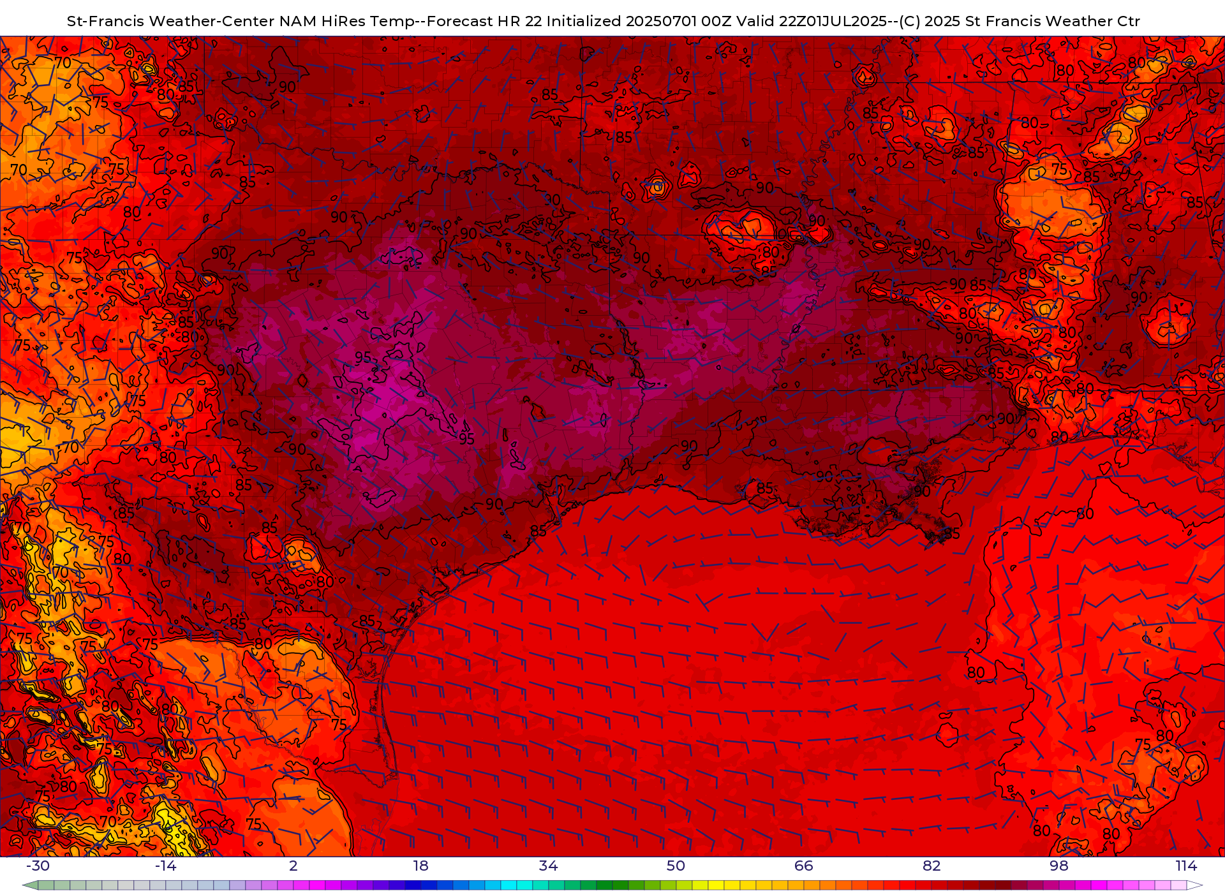Click "Forecast HR 22" in the title

[484, 21]
